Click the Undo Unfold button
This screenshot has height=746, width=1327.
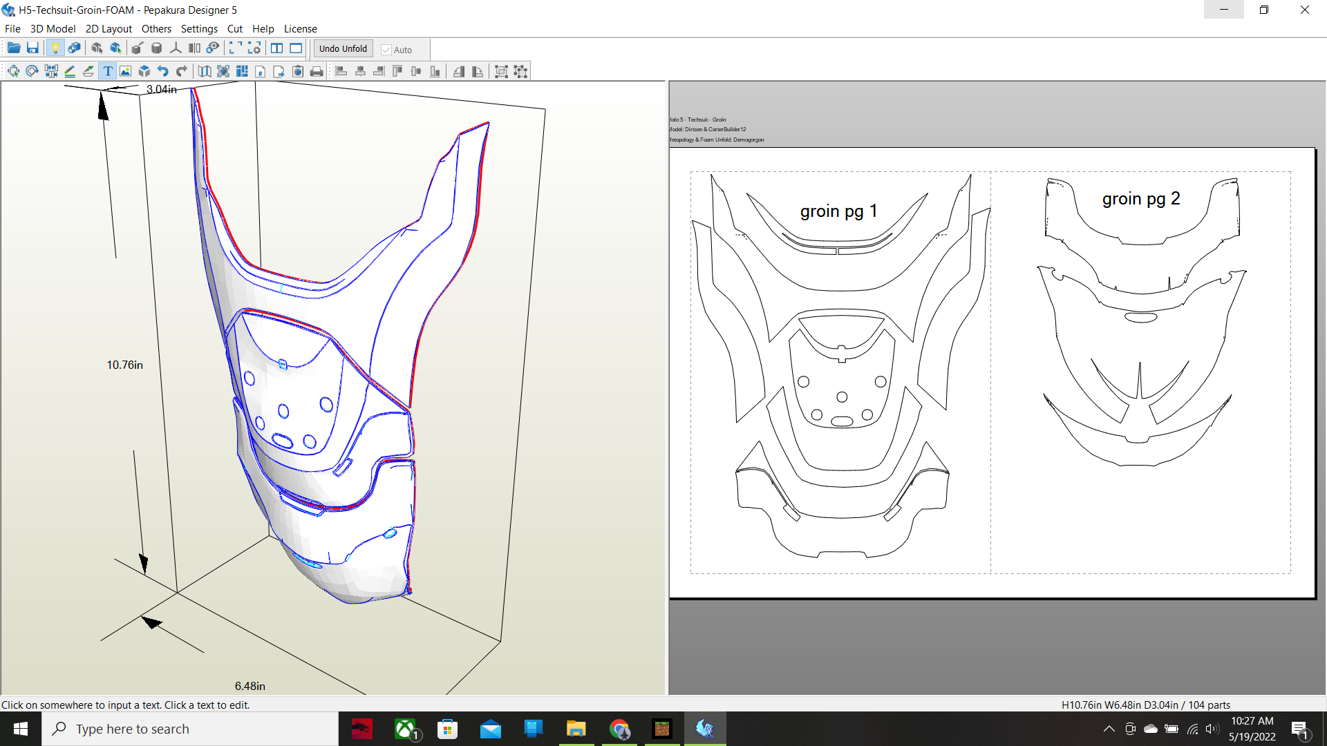(x=343, y=48)
